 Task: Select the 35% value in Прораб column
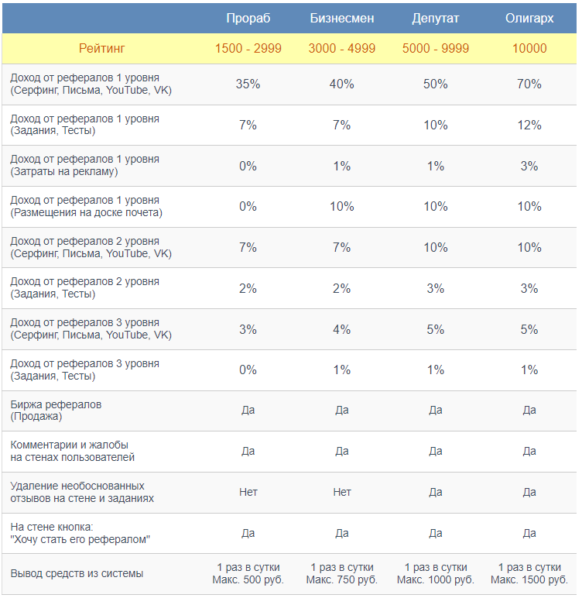(249, 84)
